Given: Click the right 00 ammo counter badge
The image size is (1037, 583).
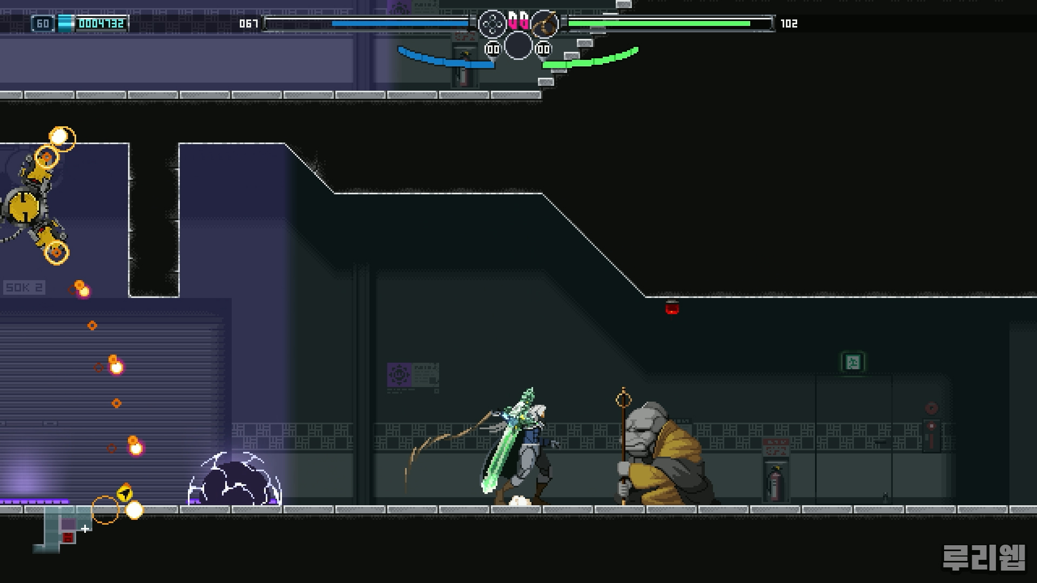Looking at the screenshot, I should click(543, 50).
